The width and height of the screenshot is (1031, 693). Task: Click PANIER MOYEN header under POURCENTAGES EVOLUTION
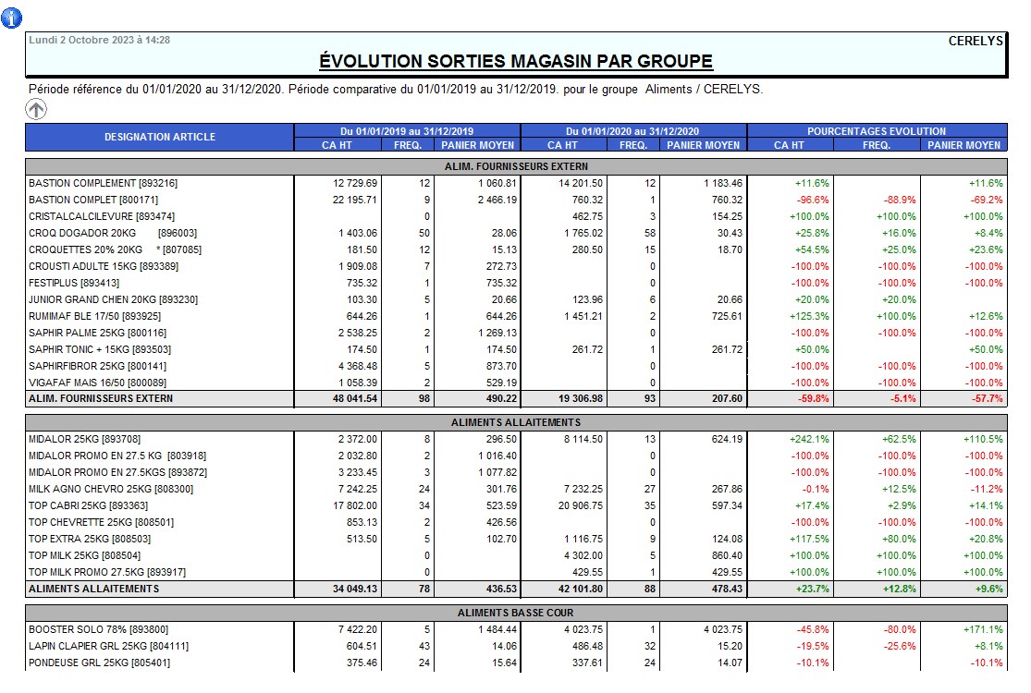(x=964, y=145)
